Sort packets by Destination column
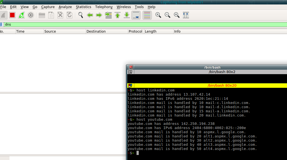This screenshot has width=287, height=160. tap(107, 31)
